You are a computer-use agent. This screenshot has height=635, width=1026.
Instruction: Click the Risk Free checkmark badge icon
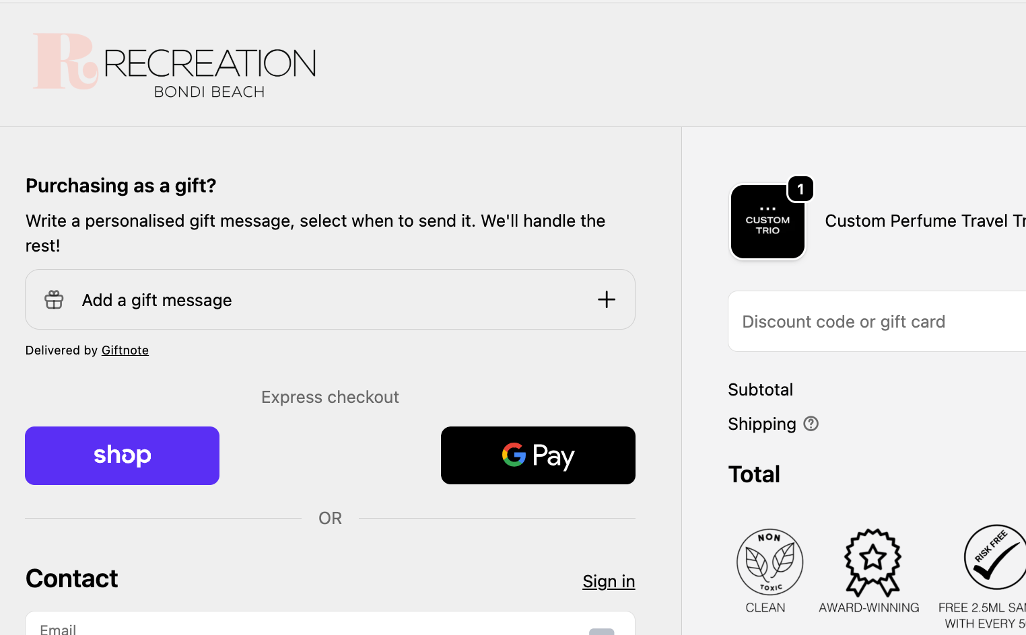tap(995, 557)
